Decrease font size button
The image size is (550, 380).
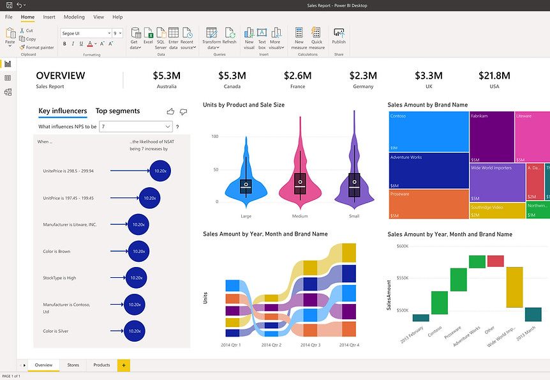click(110, 44)
